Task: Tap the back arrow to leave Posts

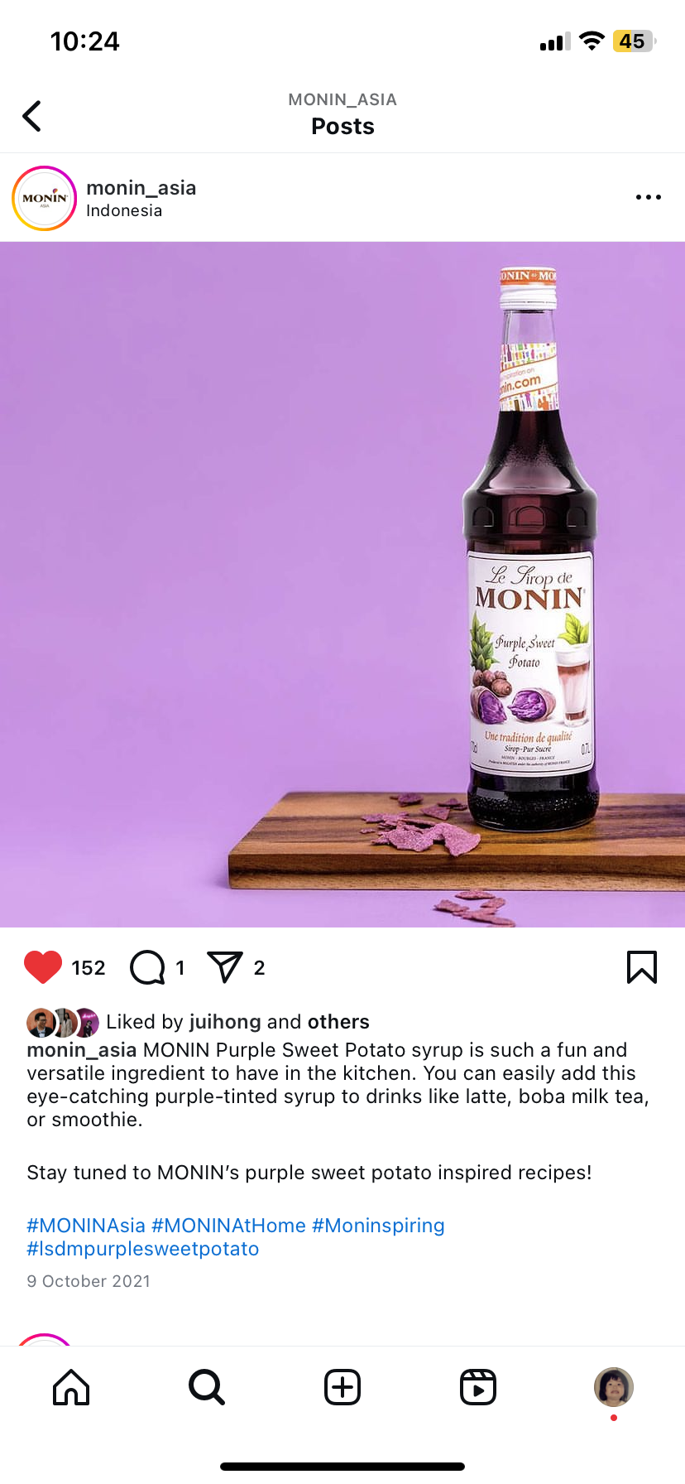Action: coord(32,116)
